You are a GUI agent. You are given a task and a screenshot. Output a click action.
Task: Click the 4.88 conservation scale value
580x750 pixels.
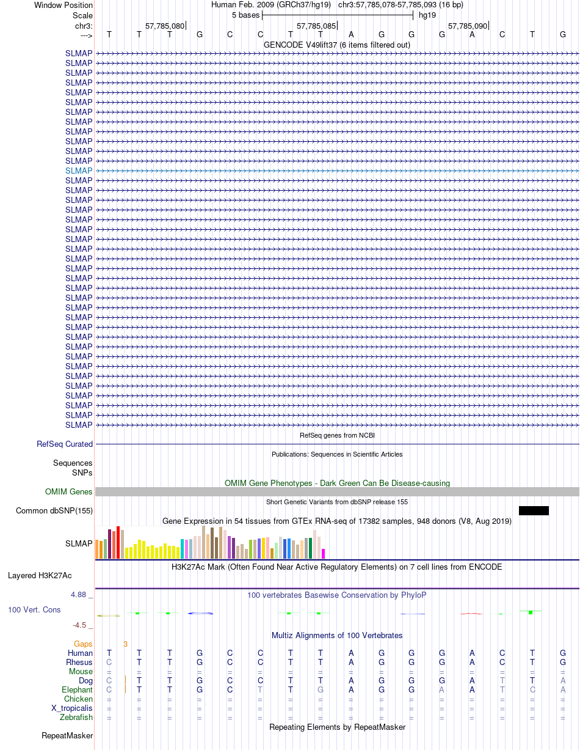(81, 594)
